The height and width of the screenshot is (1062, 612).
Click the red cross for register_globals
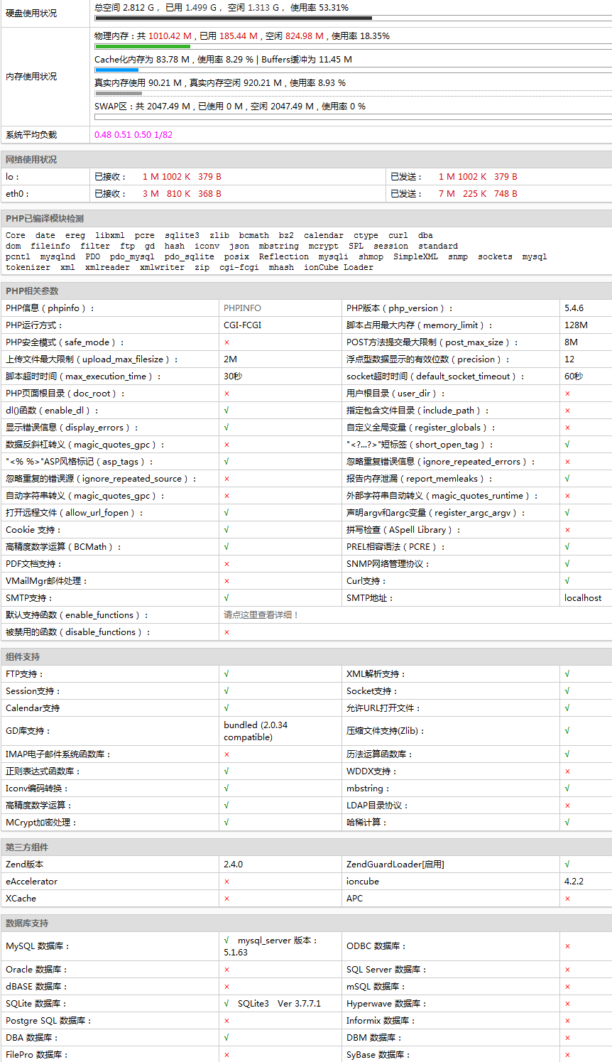tap(567, 428)
